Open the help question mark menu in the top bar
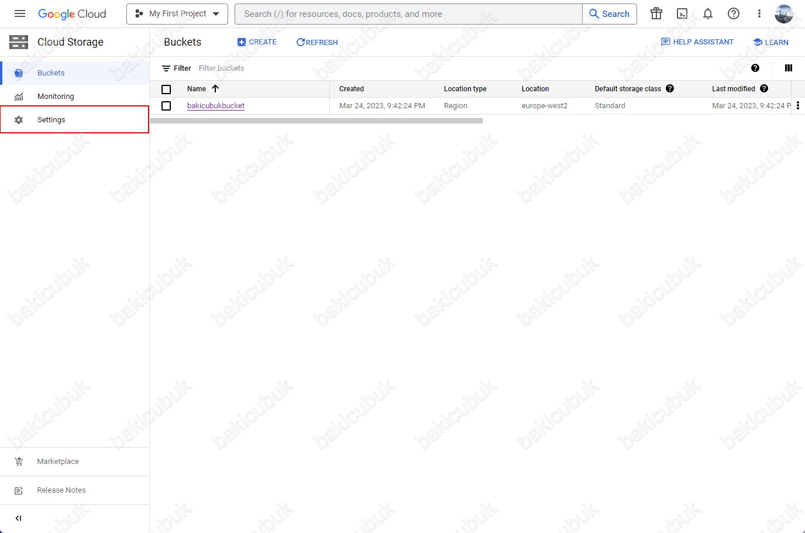The width and height of the screenshot is (805, 533). click(734, 13)
